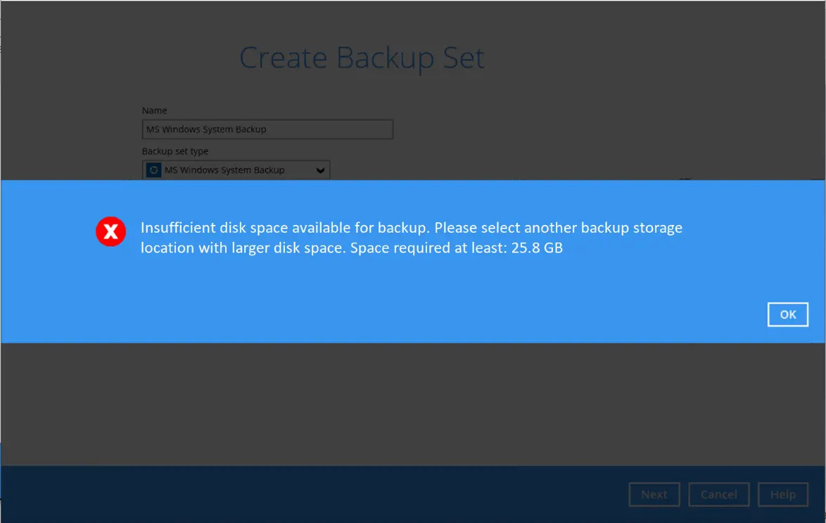Open Help from the footer bar

(x=782, y=494)
